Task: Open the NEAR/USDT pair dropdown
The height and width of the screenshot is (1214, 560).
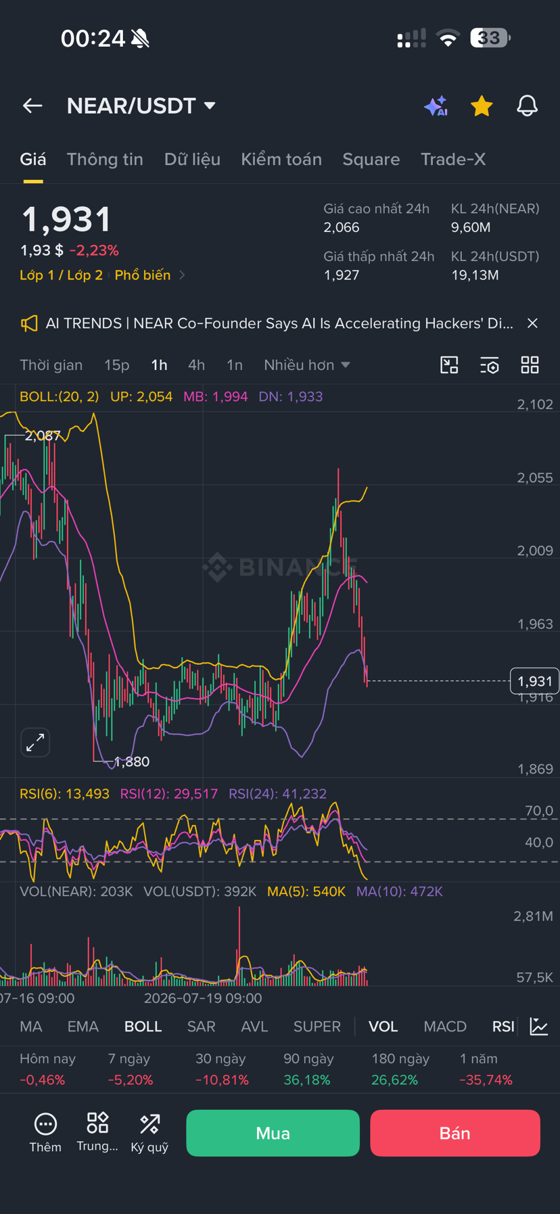Action: pyautogui.click(x=141, y=106)
